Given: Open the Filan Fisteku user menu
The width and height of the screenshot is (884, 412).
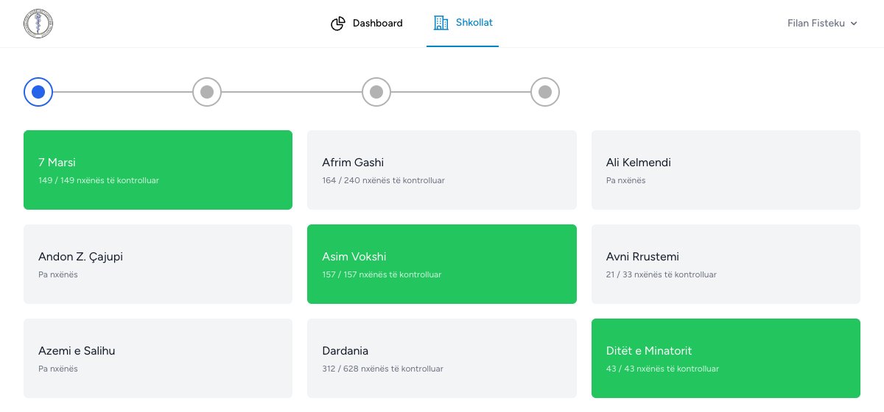Looking at the screenshot, I should (823, 24).
